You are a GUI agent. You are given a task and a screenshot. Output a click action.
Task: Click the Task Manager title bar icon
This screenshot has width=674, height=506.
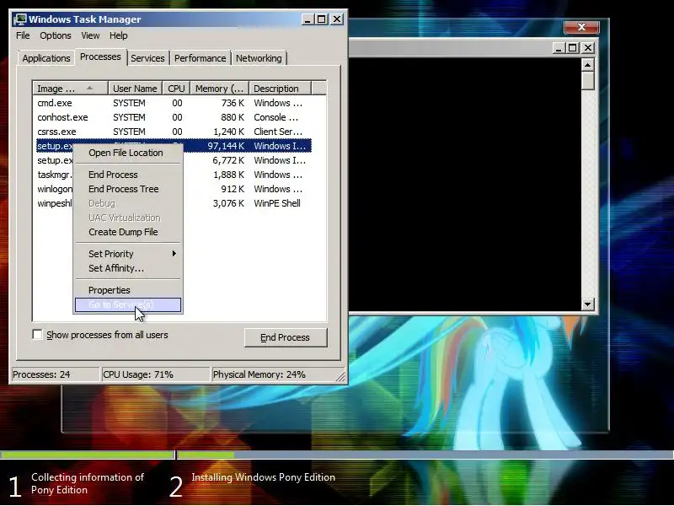click(19, 19)
